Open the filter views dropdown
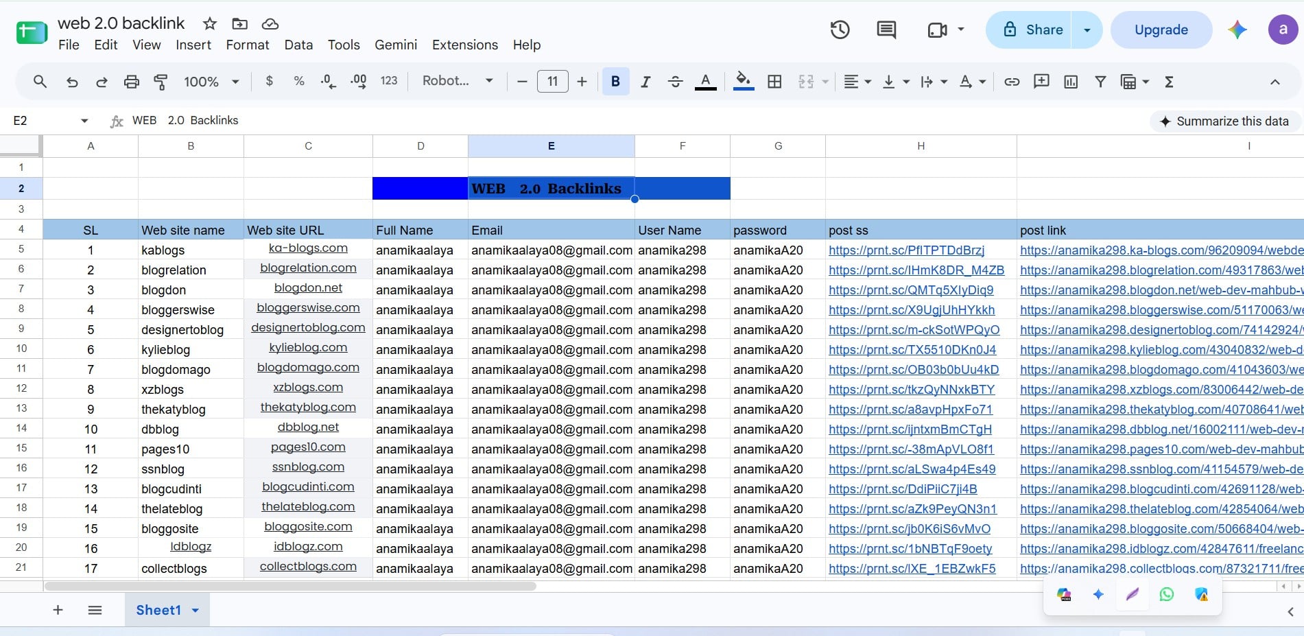The width and height of the screenshot is (1304, 636). (1135, 82)
